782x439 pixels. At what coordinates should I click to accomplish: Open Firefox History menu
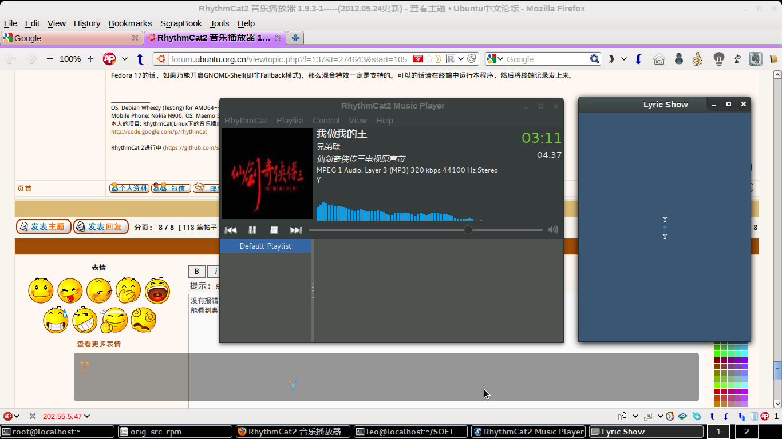click(87, 23)
